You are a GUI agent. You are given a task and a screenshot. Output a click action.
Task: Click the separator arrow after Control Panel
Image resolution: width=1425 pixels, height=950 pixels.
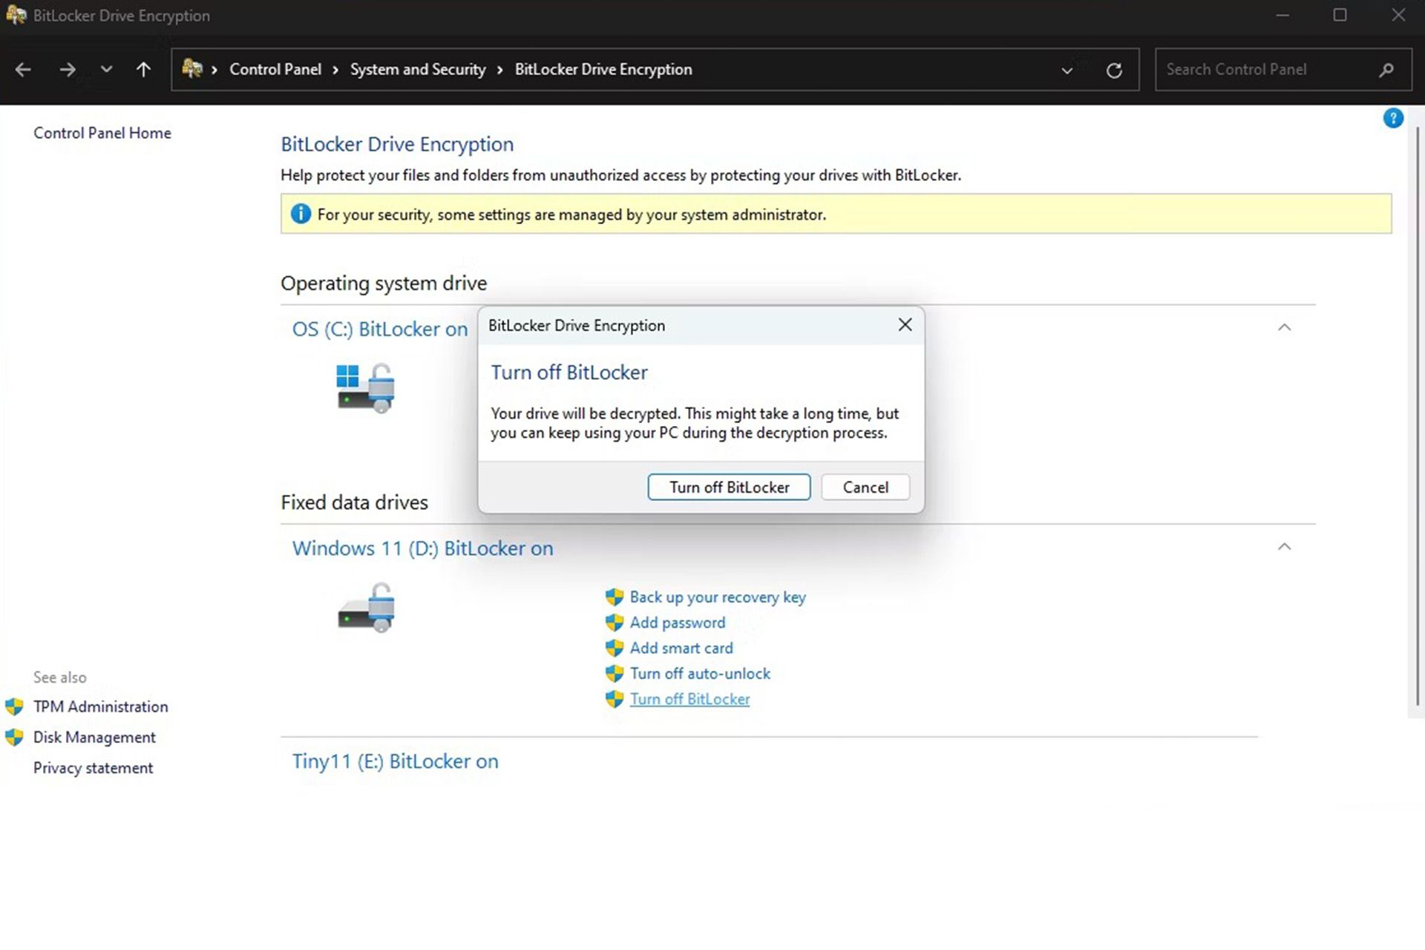(x=335, y=70)
